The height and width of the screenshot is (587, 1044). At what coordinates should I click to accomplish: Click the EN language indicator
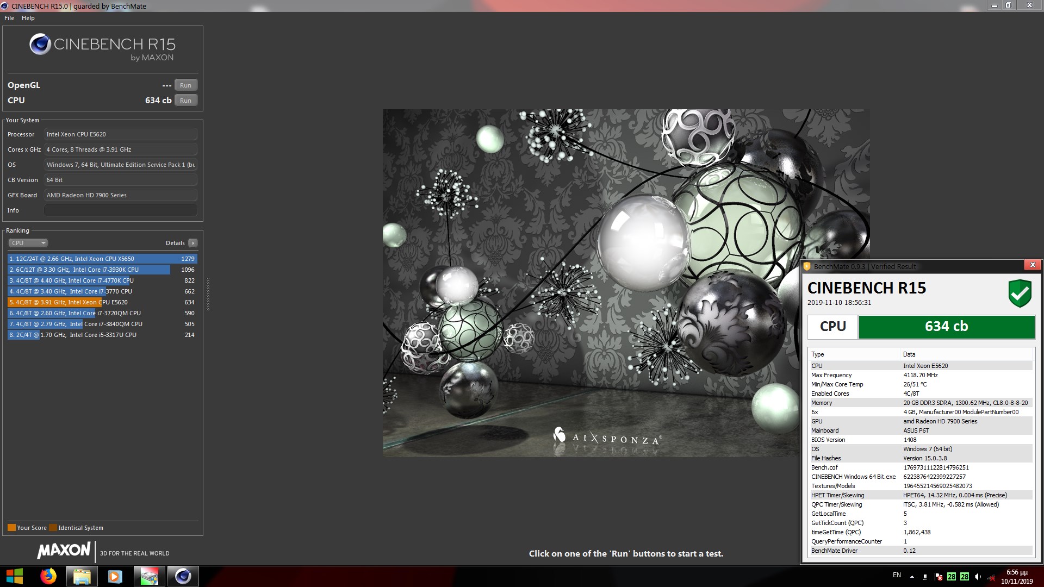pos(897,575)
